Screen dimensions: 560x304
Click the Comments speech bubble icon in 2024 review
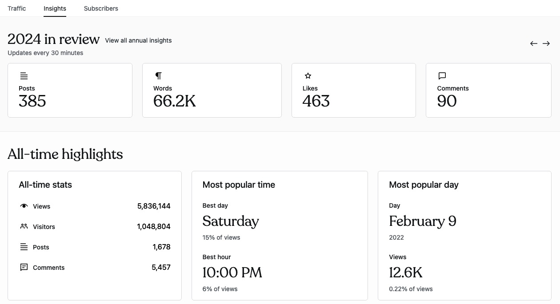[442, 76]
